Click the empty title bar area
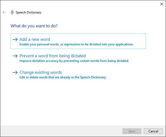 pyautogui.click(x=81, y=4)
